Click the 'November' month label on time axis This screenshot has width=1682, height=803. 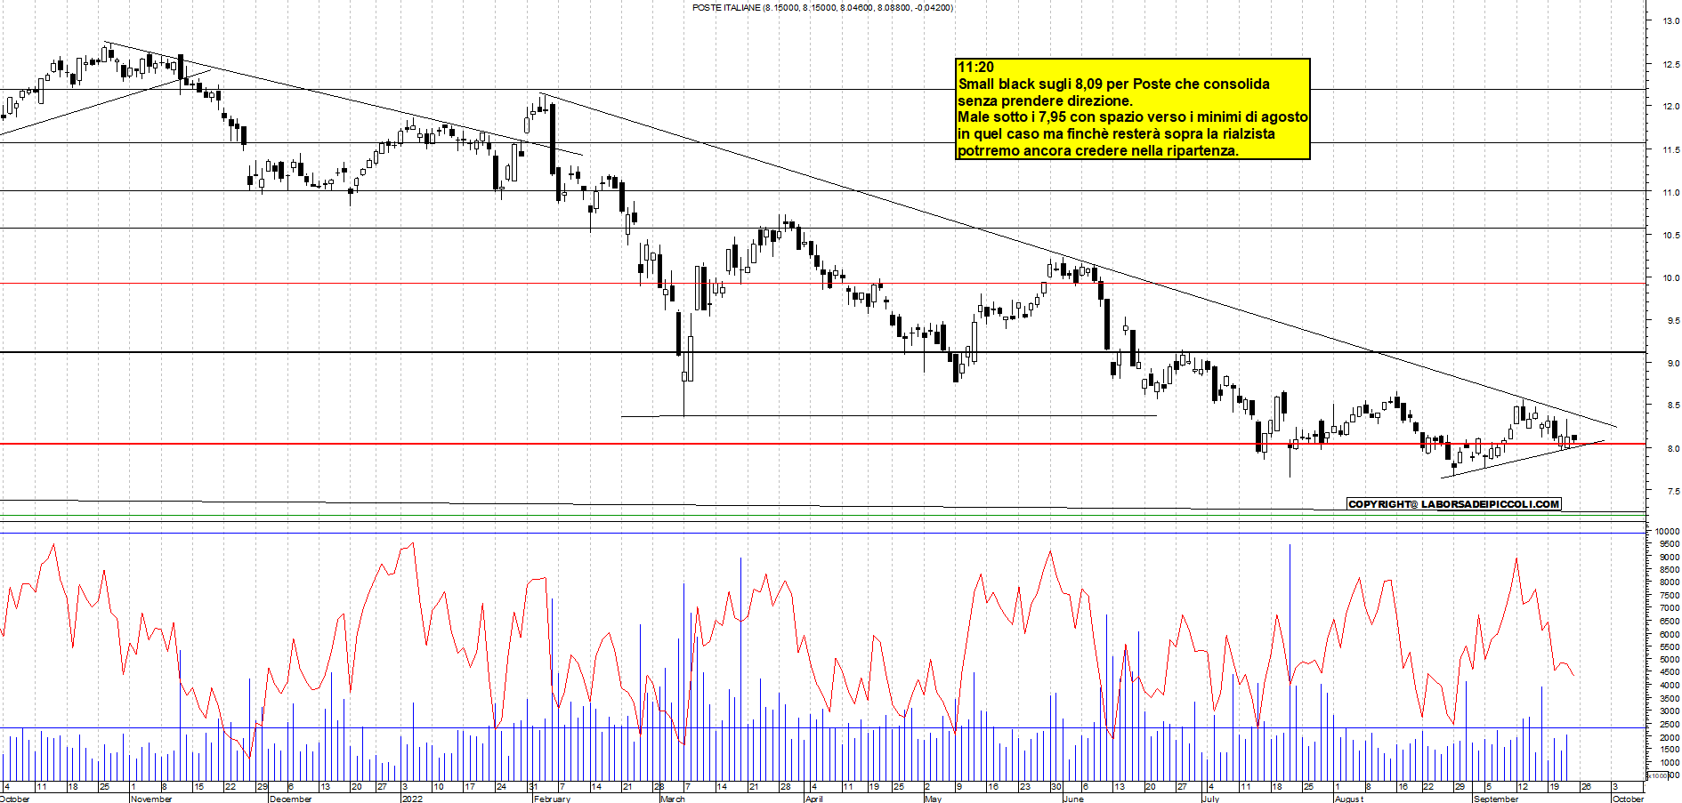click(x=150, y=799)
